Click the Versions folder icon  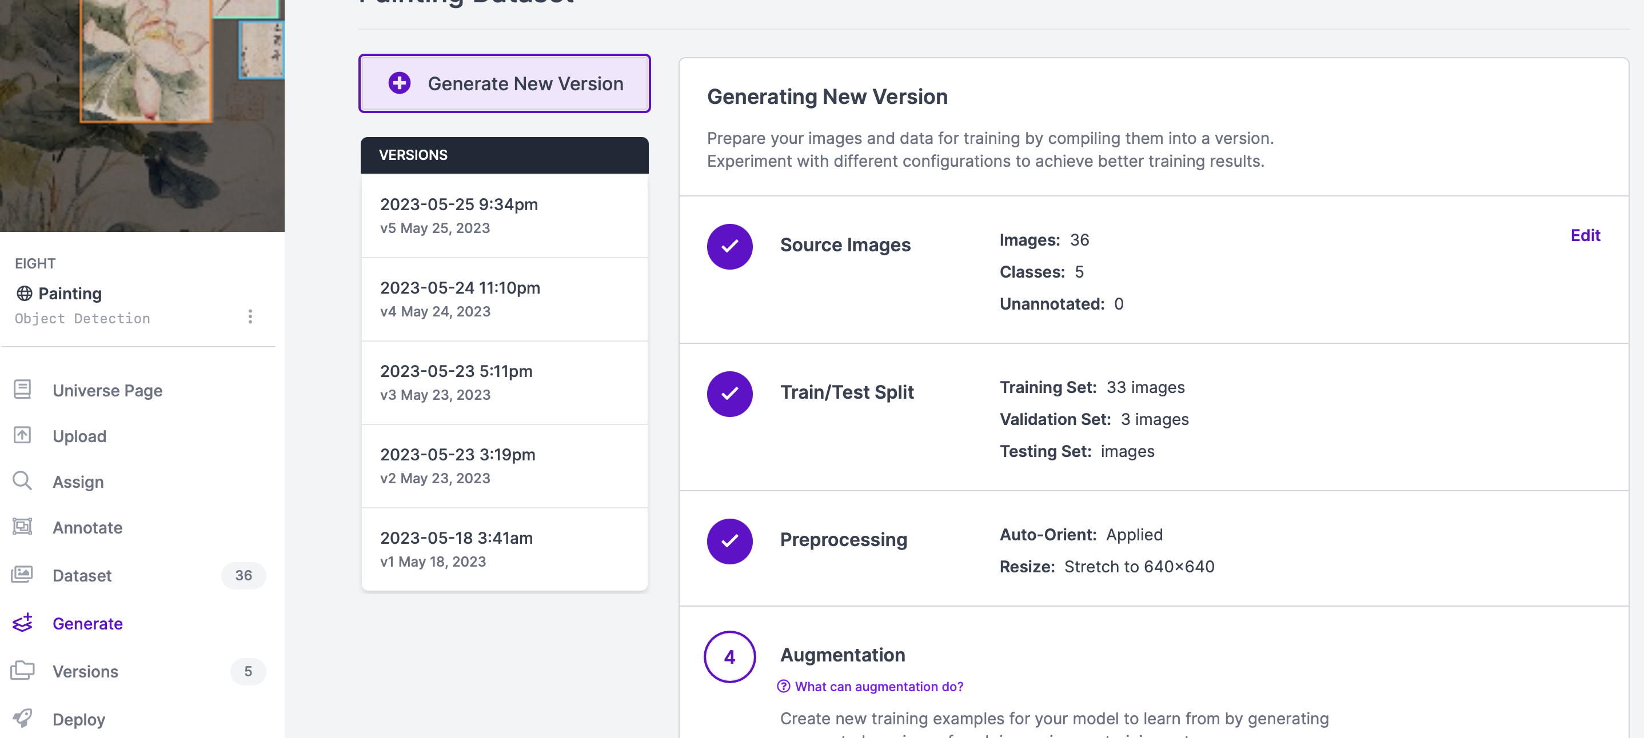(x=22, y=671)
